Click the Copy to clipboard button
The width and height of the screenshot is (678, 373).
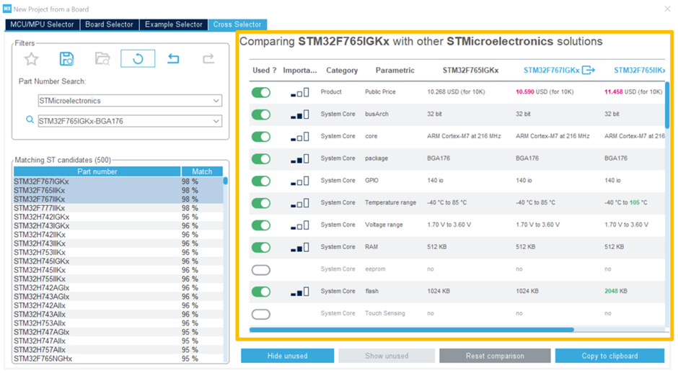point(609,356)
